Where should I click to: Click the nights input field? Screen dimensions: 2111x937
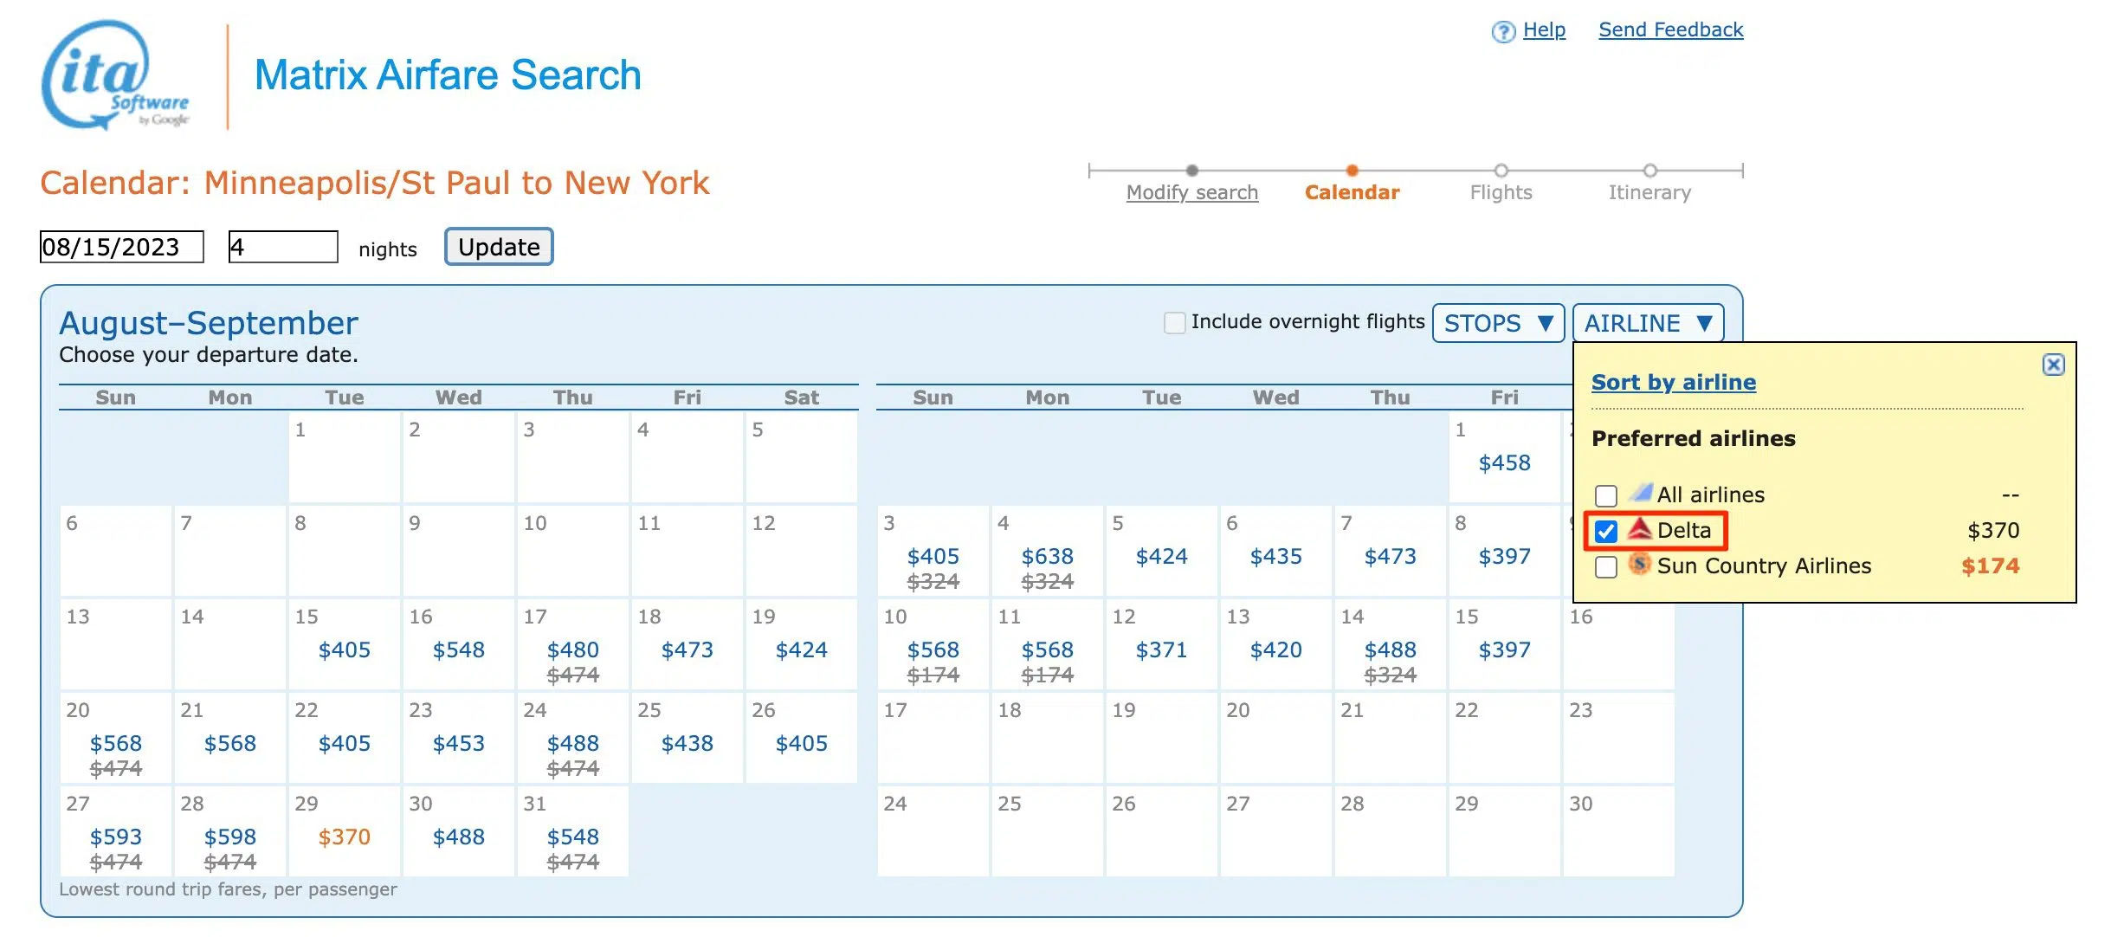point(283,246)
